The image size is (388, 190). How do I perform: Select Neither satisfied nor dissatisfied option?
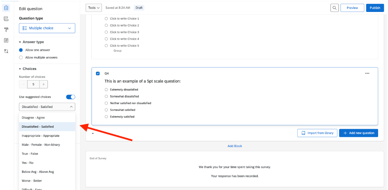[107, 103]
